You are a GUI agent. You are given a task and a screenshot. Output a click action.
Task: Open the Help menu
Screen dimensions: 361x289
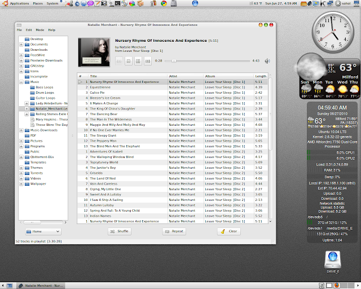(51, 30)
